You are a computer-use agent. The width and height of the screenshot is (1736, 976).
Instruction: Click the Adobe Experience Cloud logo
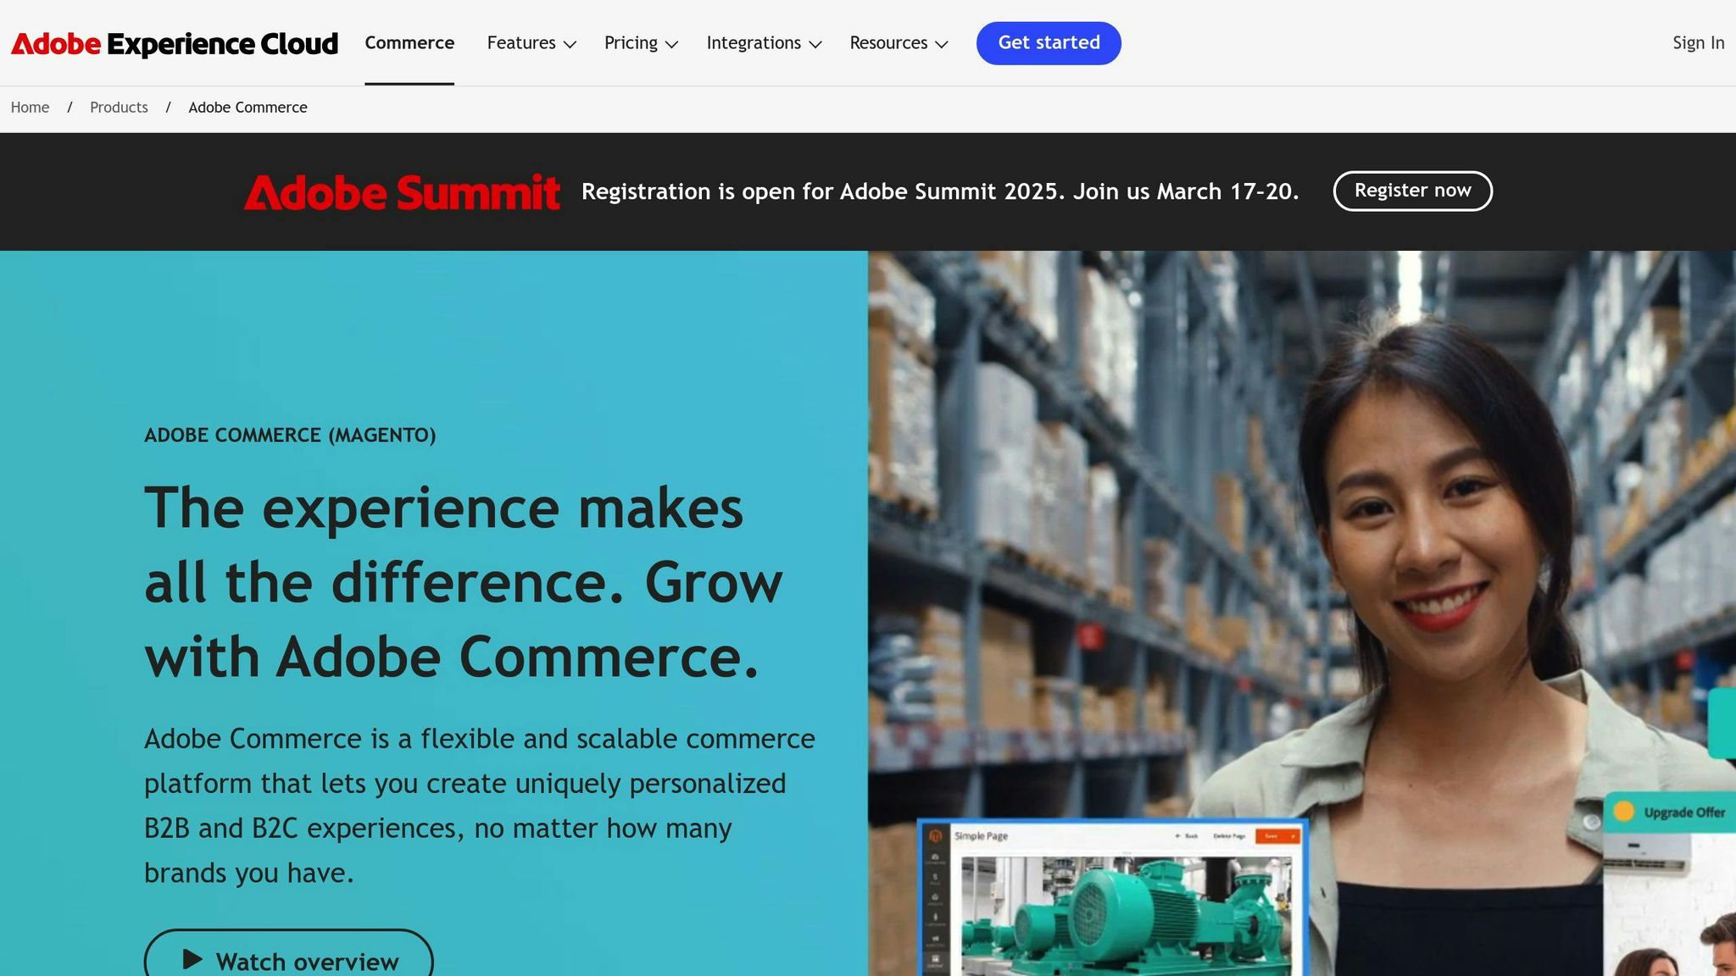pyautogui.click(x=174, y=43)
